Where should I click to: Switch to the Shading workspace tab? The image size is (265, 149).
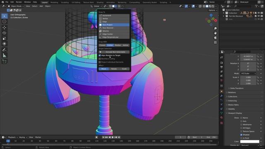100,2
